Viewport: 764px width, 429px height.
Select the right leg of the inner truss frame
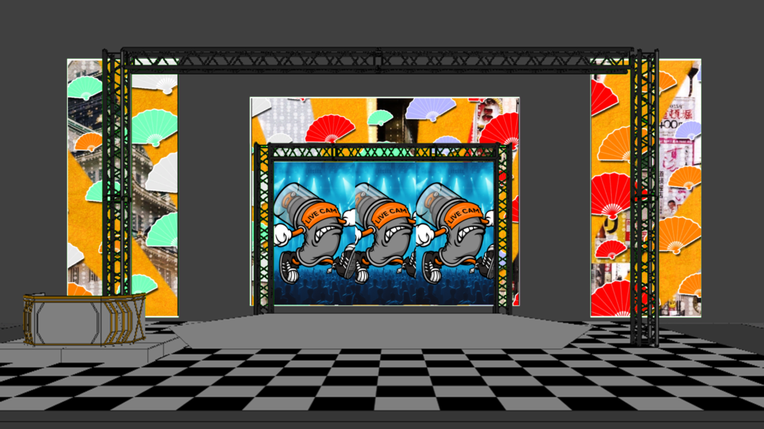click(504, 231)
